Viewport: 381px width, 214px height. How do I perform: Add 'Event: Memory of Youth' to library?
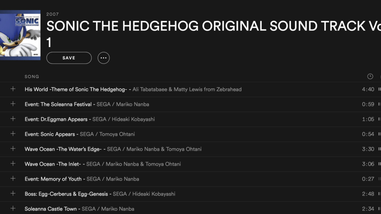pyautogui.click(x=13, y=179)
